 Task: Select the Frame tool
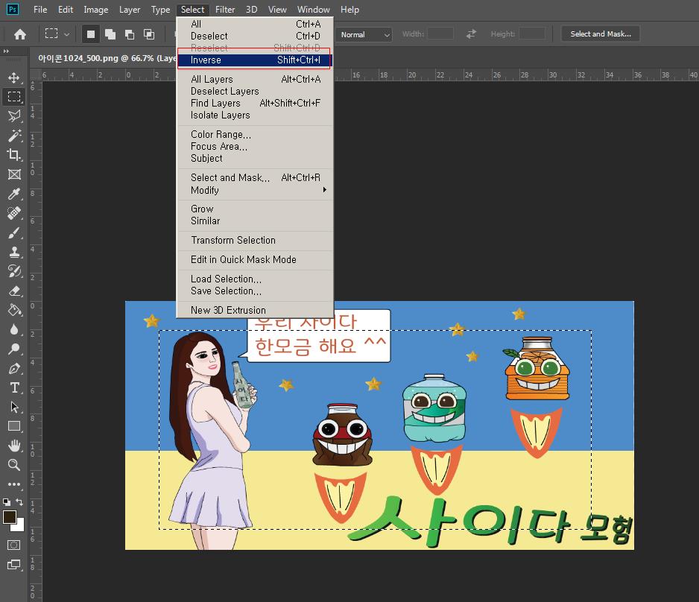pos(14,174)
